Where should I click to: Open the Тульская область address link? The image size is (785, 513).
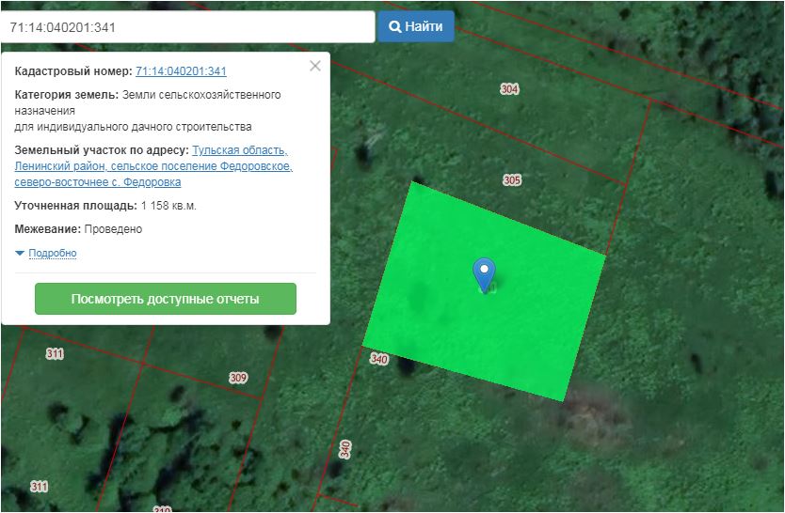(x=153, y=166)
